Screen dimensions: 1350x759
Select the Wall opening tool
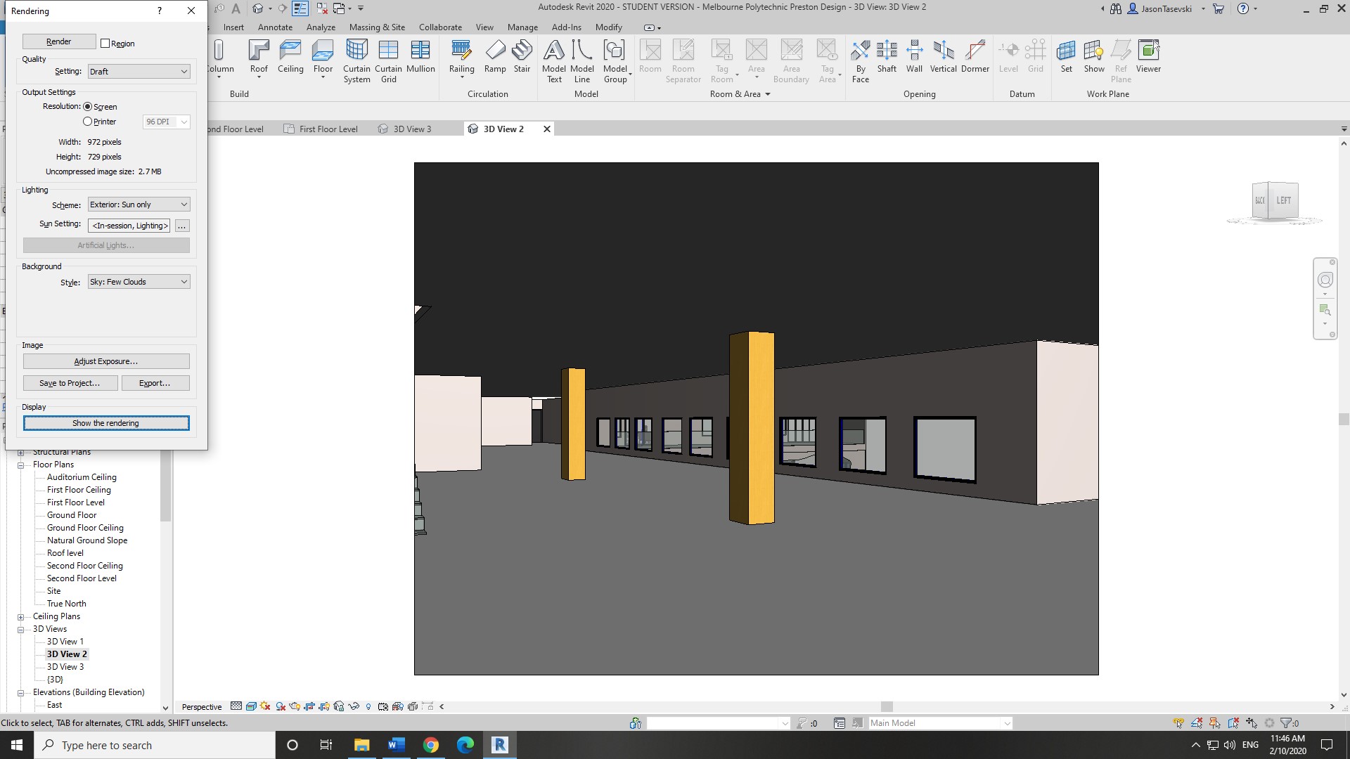click(x=914, y=56)
